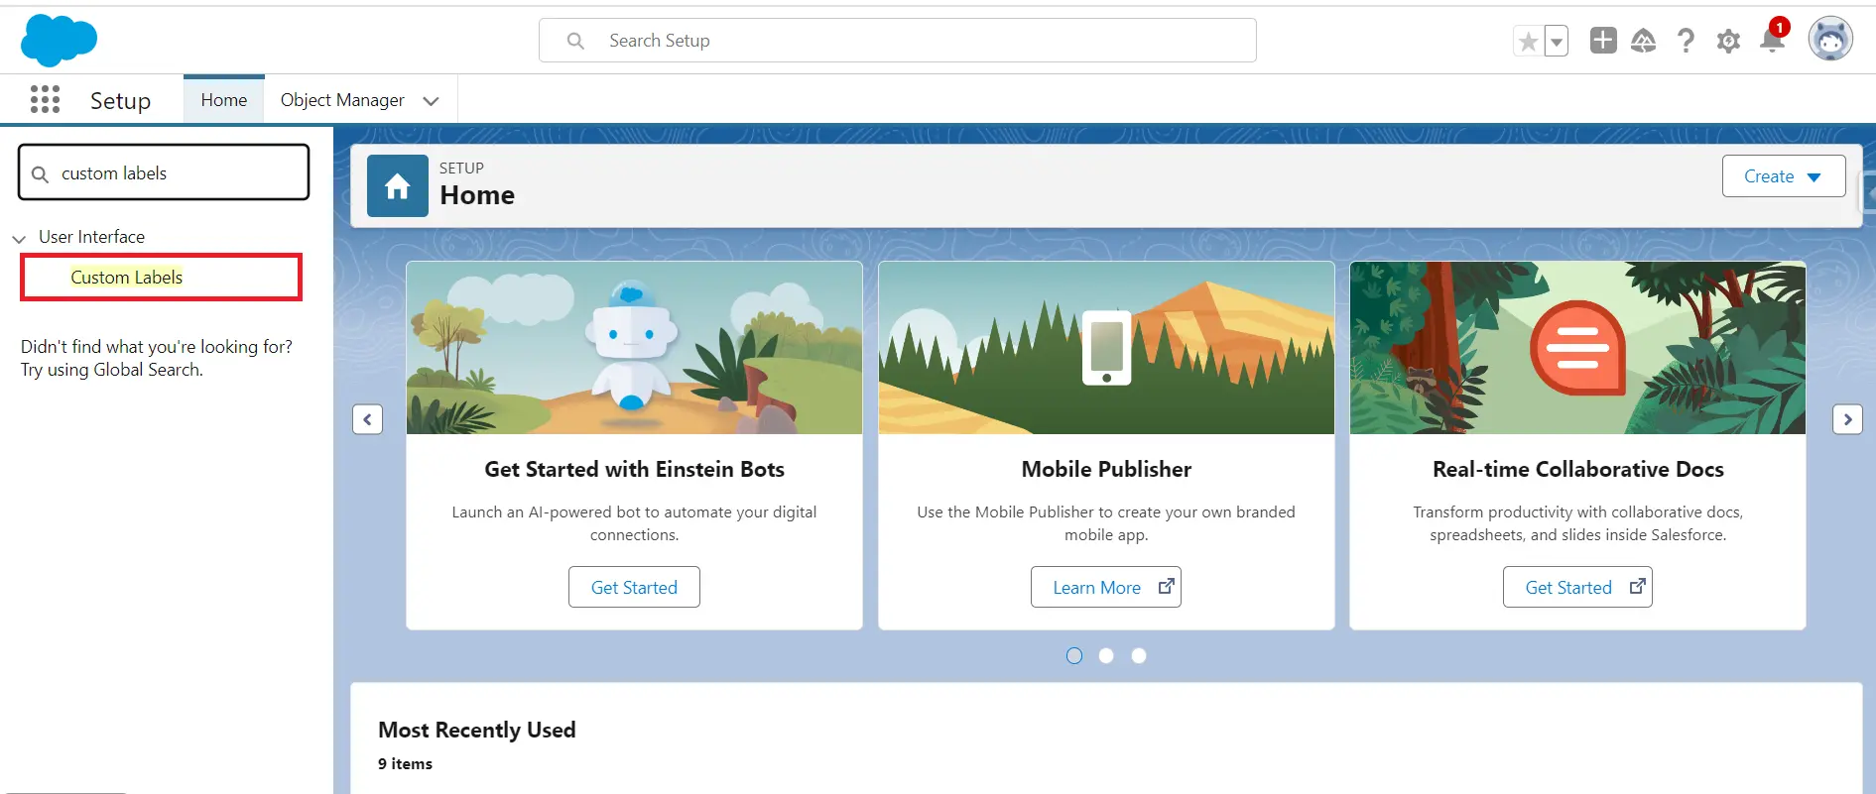Screen dimensions: 1876x794
Task: Open the user profile avatar
Action: pos(1829,41)
